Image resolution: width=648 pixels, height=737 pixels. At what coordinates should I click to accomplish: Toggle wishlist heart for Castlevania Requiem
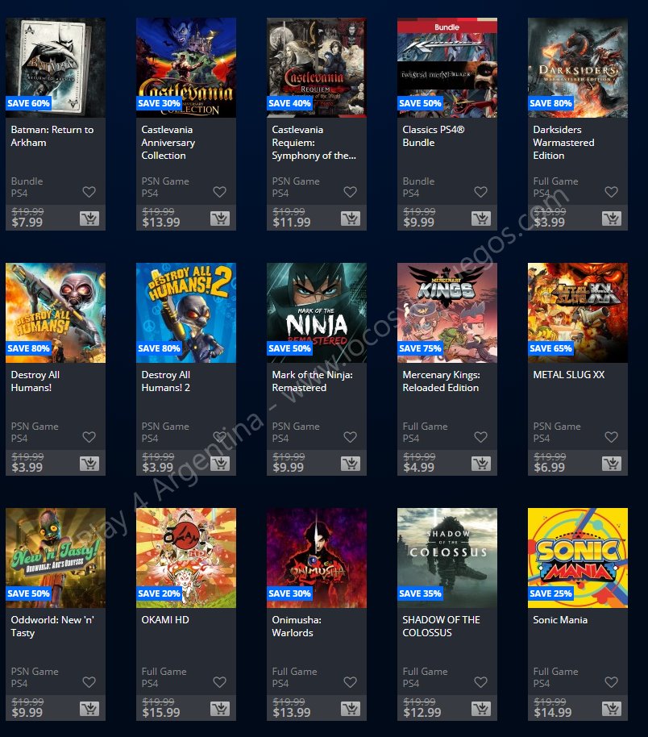coord(350,192)
